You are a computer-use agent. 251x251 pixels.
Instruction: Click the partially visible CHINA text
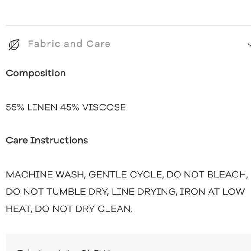click(x=96, y=250)
